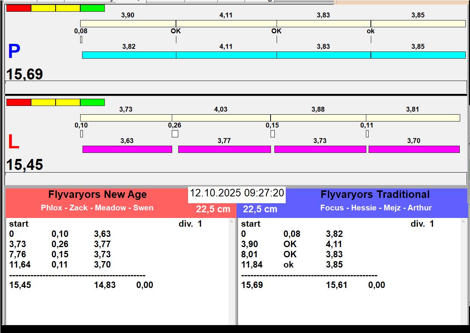Select the Flyvaryors Traditional team header
This screenshot has width=470, height=333.
pos(375,195)
